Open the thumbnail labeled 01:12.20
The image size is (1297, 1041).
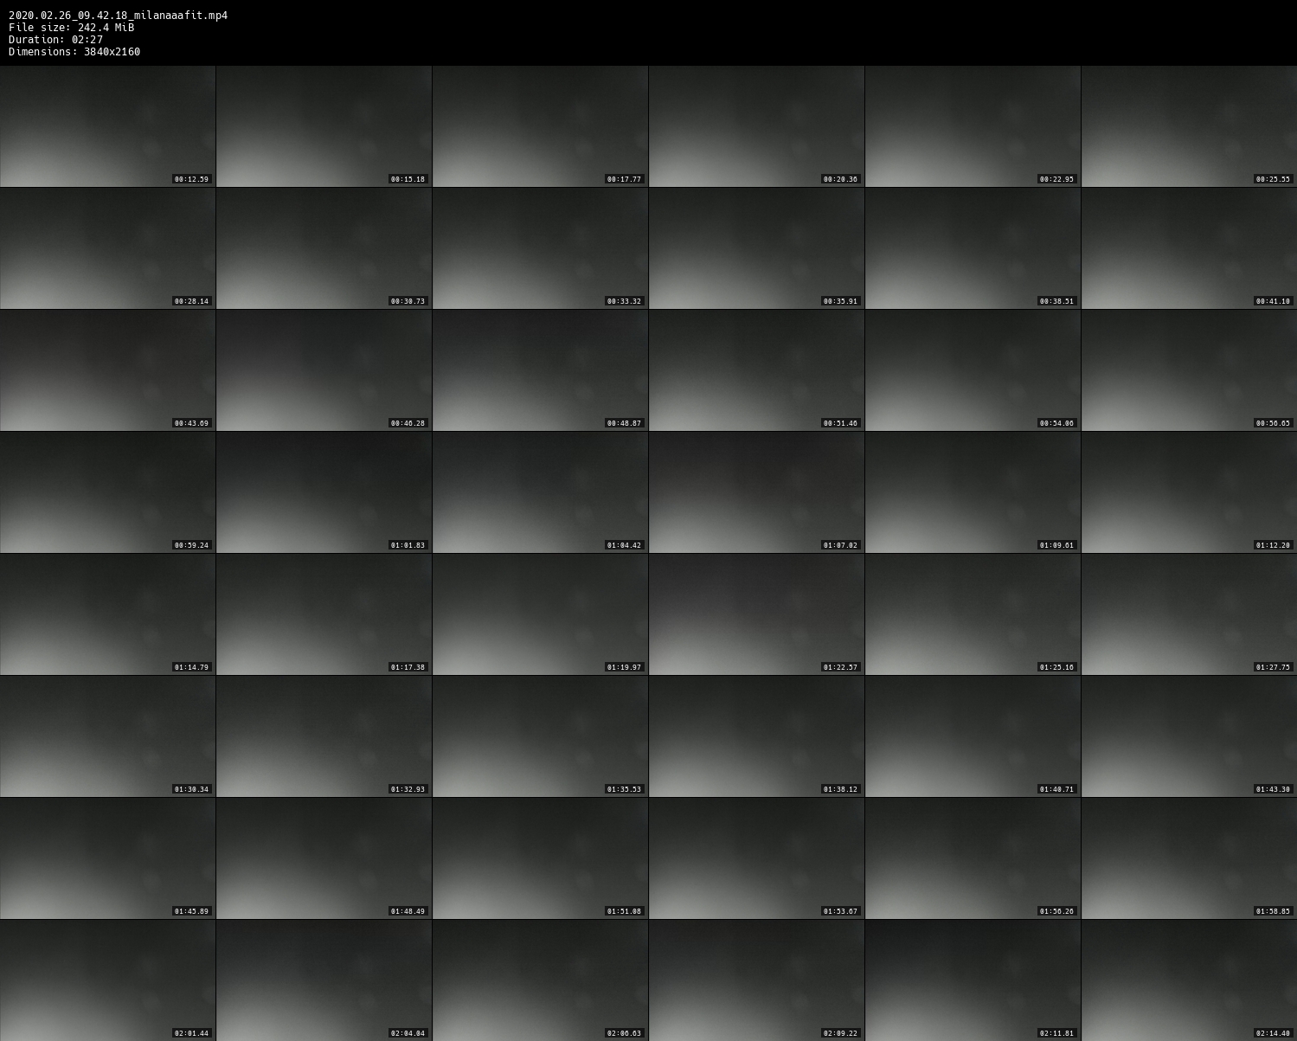[1189, 492]
